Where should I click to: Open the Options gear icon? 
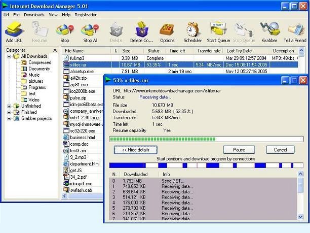point(167,30)
